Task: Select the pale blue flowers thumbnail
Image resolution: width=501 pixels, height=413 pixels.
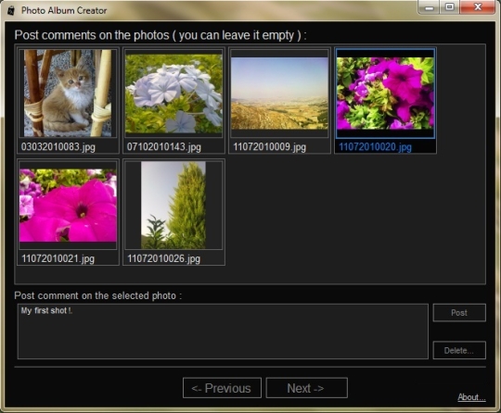Action: click(x=173, y=93)
